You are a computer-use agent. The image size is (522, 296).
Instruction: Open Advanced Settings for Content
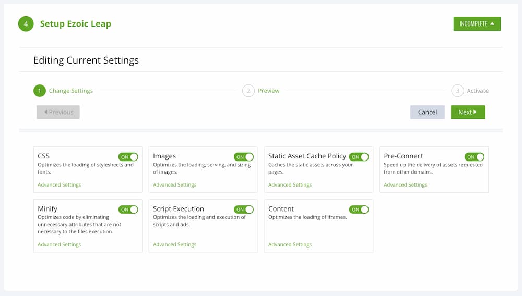tap(290, 244)
